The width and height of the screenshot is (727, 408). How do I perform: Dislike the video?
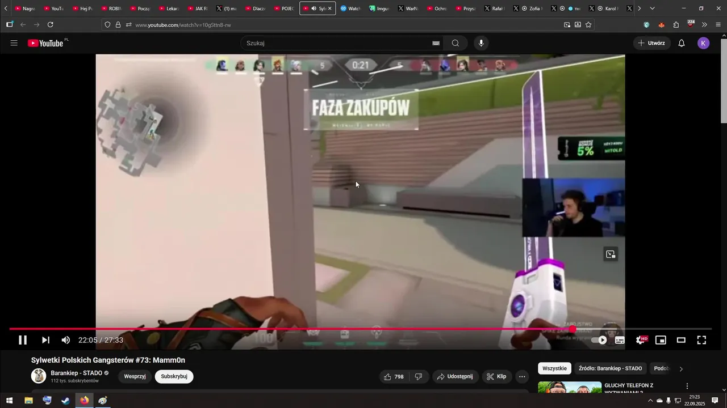[x=419, y=376]
